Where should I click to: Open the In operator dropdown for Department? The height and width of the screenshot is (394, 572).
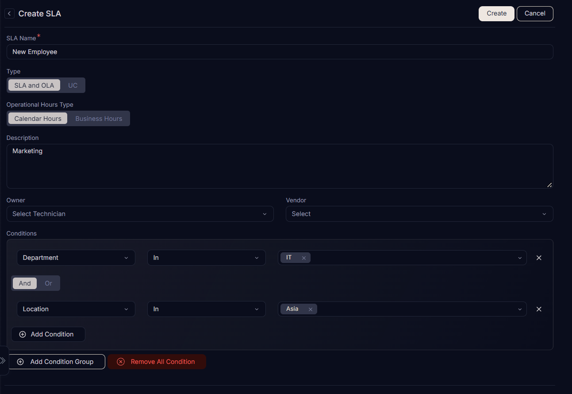[207, 258]
